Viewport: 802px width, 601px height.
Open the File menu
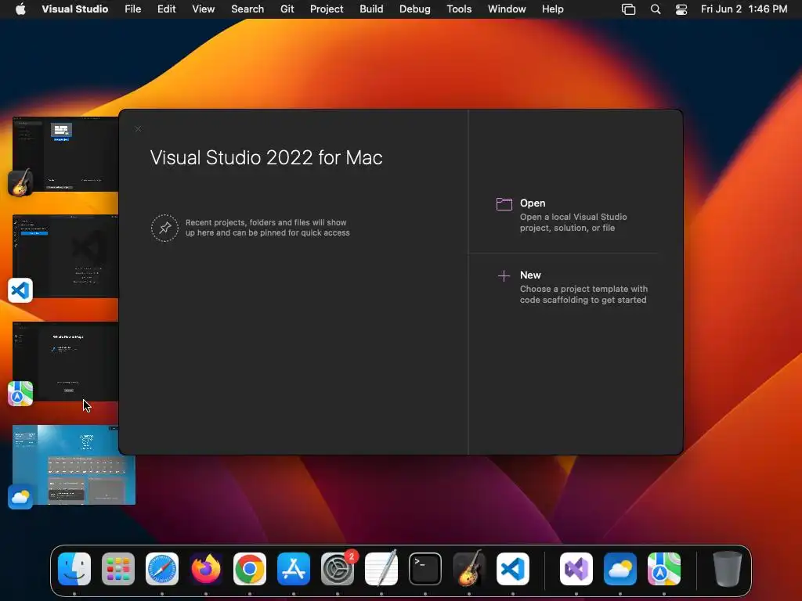click(x=133, y=9)
